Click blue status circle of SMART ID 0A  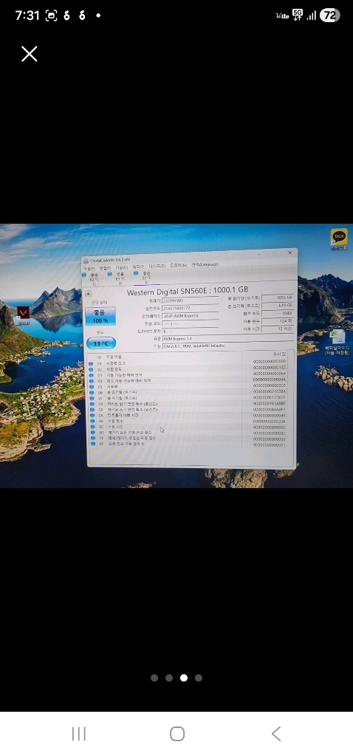[92, 415]
